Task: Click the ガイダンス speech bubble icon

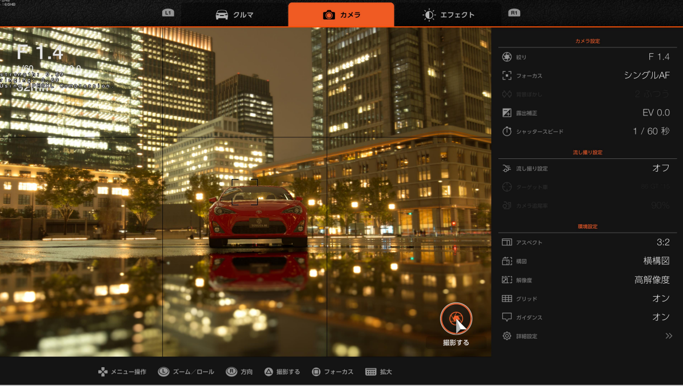Action: (x=506, y=317)
